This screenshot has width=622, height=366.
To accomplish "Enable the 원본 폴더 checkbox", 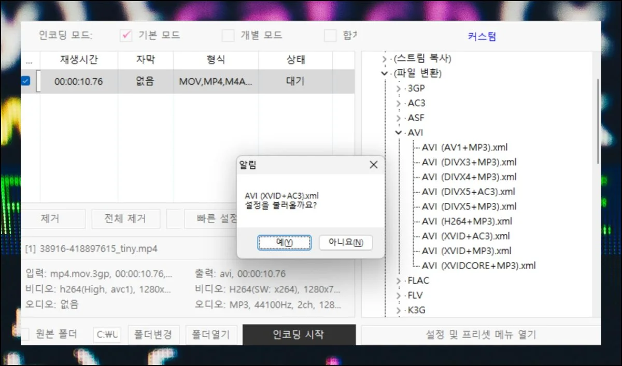I will (24, 334).
